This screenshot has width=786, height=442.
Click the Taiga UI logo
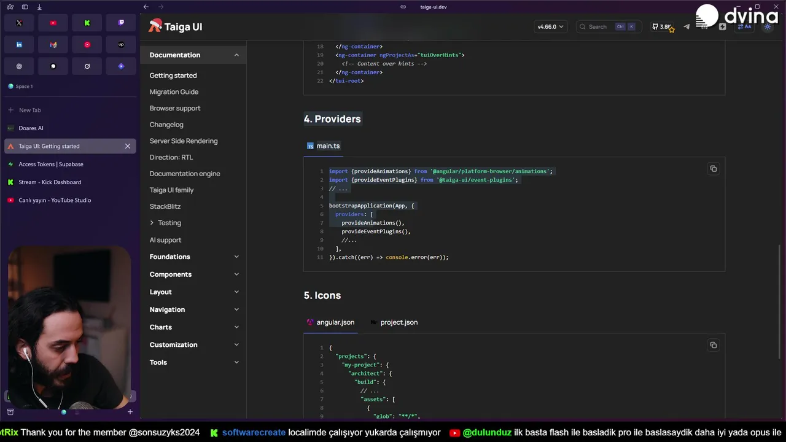tap(175, 26)
